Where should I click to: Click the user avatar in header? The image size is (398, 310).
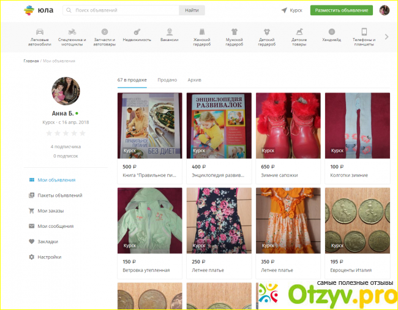coord(385,10)
